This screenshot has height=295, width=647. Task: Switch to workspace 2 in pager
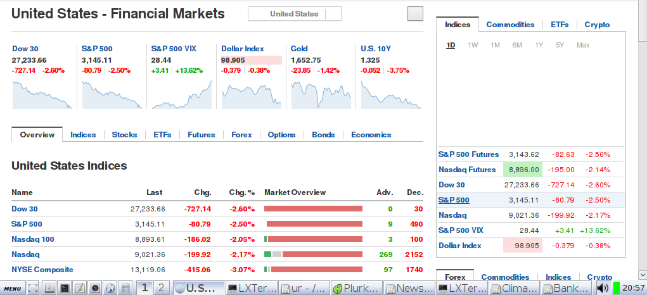162,287
